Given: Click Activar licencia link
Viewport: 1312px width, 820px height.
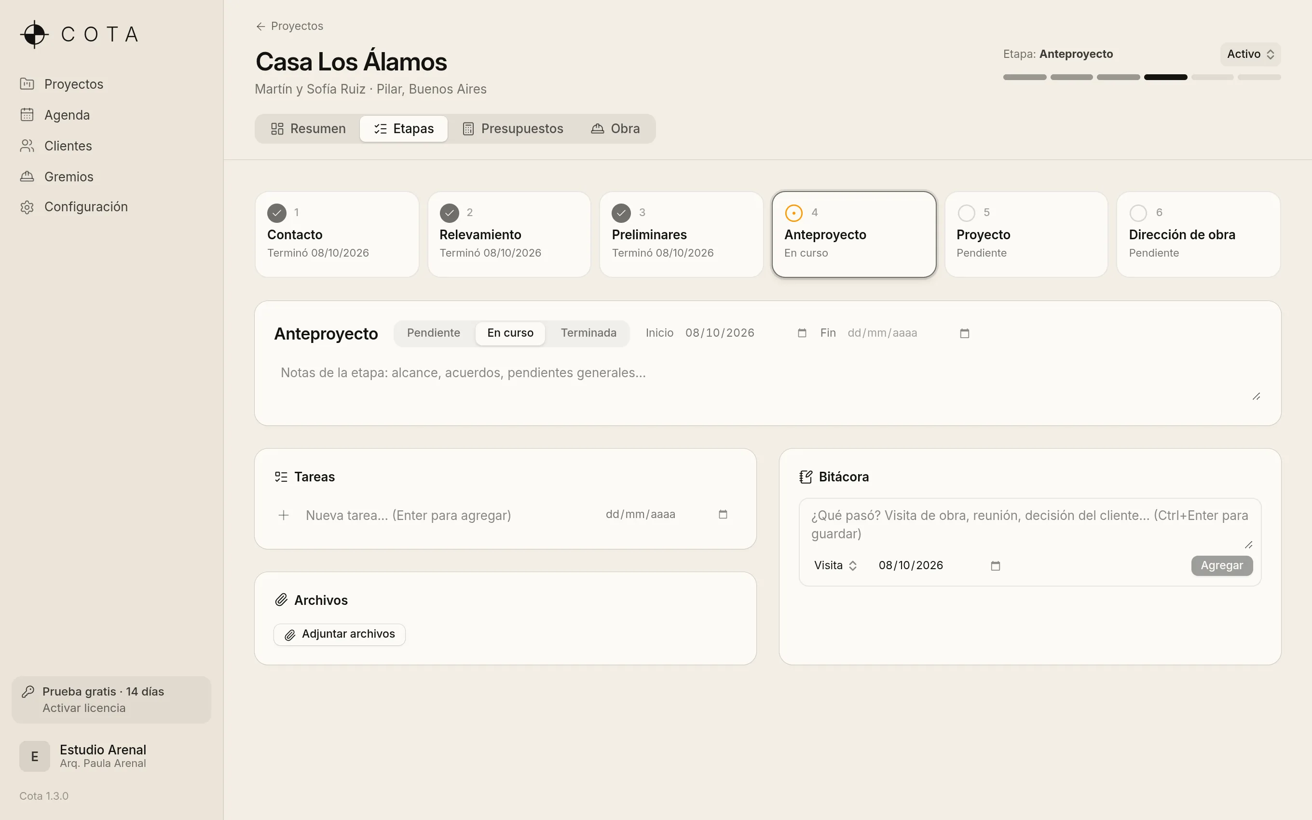Looking at the screenshot, I should tap(84, 708).
